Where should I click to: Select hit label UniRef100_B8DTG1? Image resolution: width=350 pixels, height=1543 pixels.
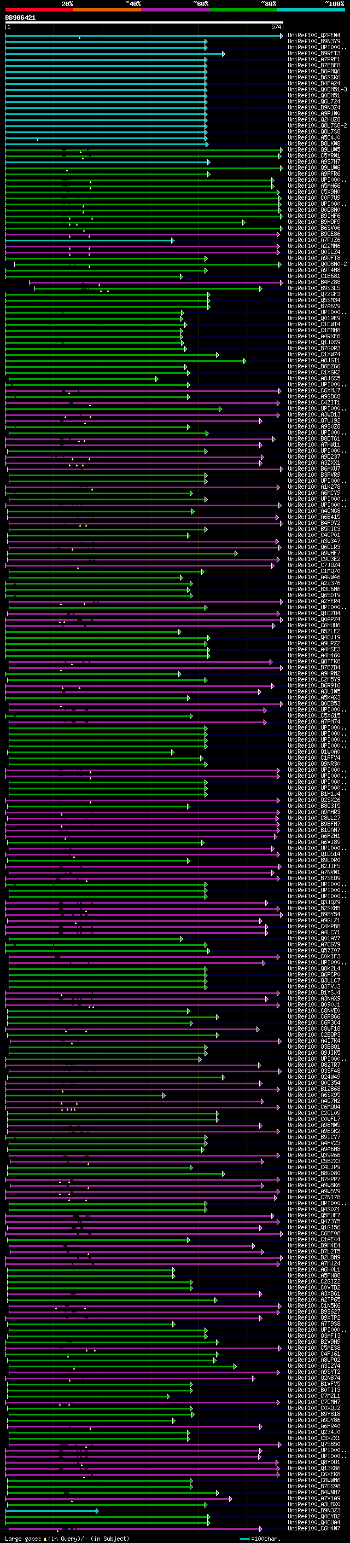[x=314, y=438]
